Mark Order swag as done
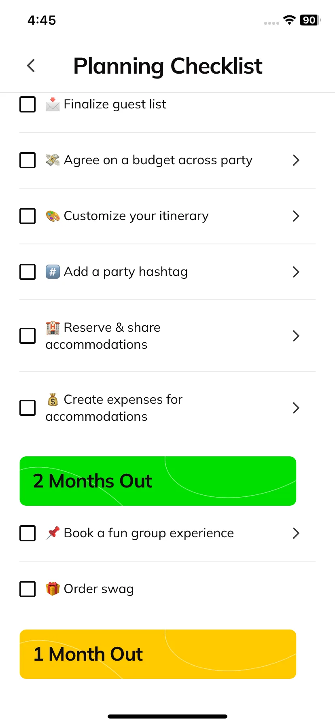The width and height of the screenshot is (335, 725). coord(28,589)
